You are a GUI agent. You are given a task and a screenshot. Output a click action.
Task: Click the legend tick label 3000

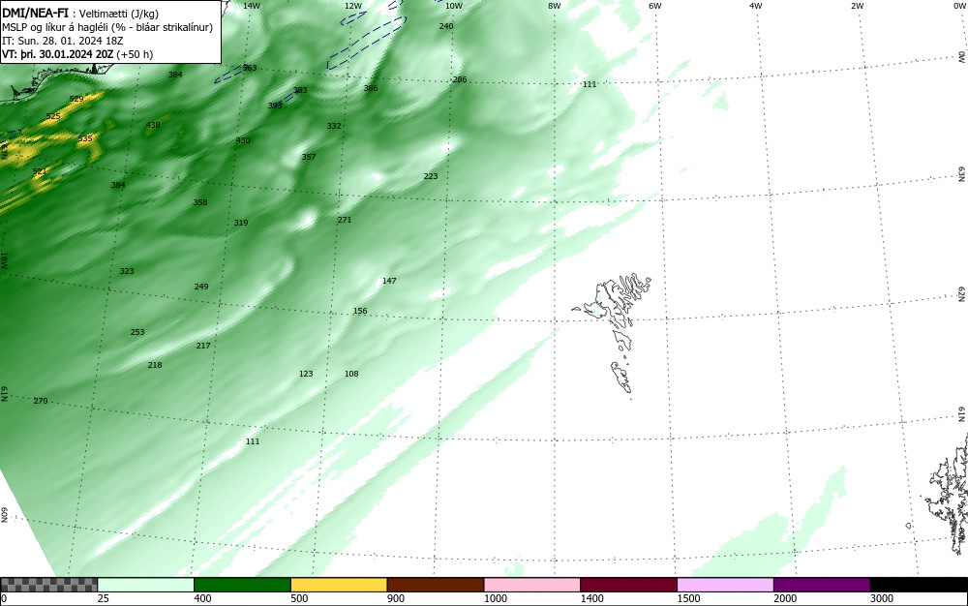882,598
